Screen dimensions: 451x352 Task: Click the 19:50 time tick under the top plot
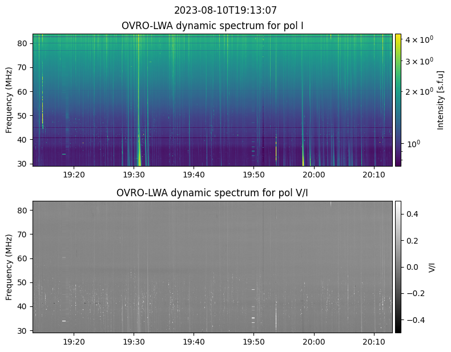coord(253,175)
